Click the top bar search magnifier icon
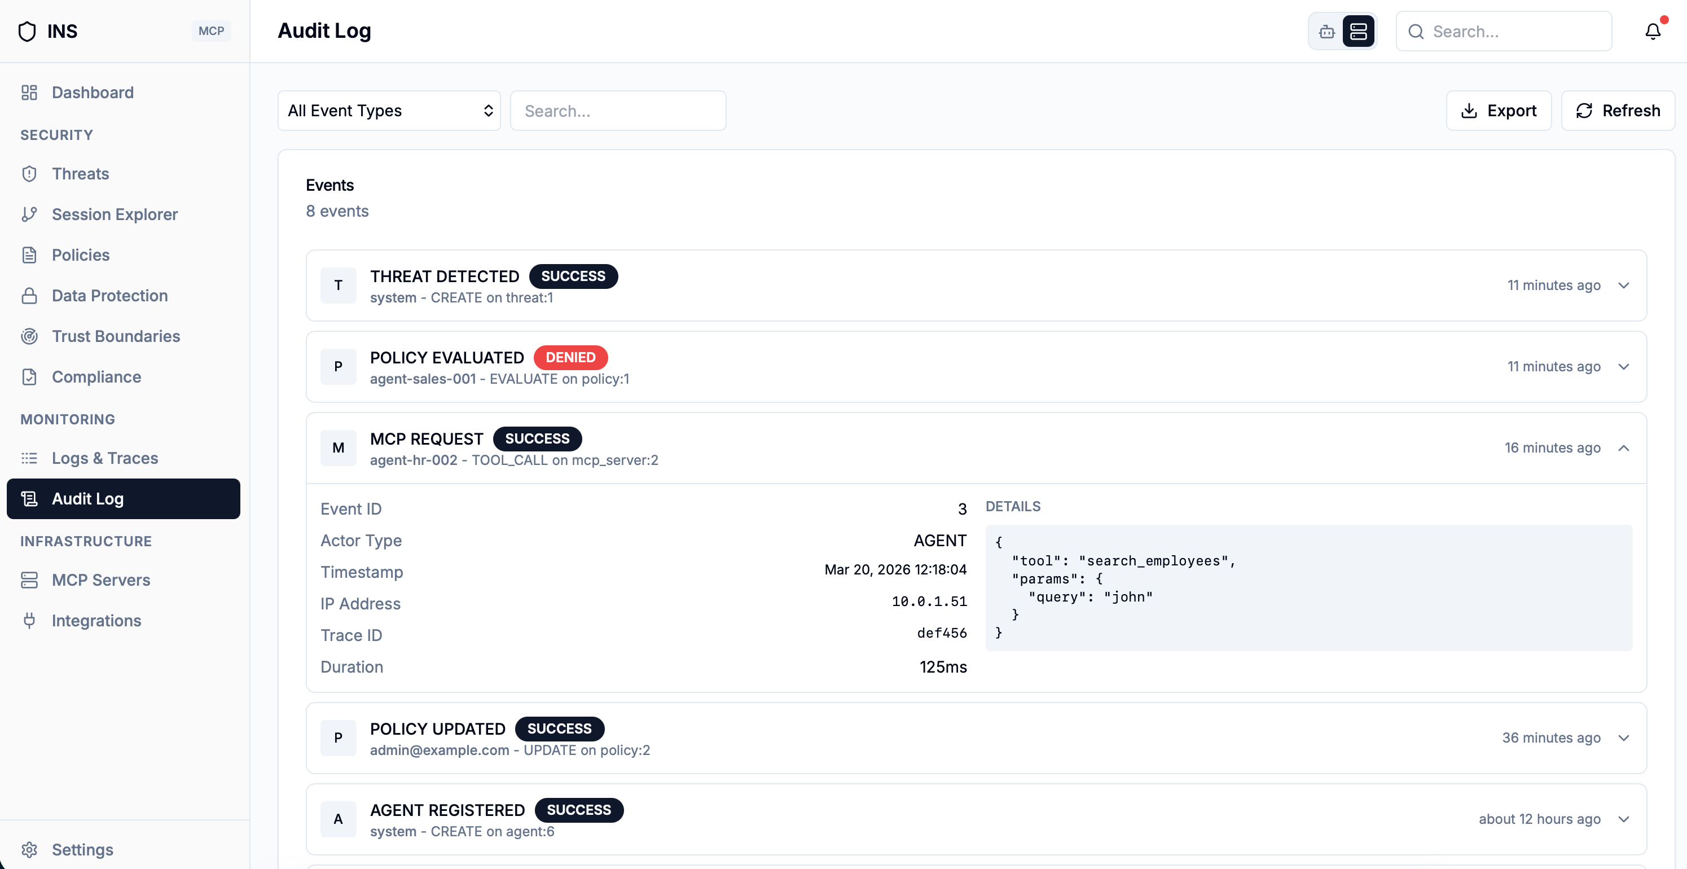The height and width of the screenshot is (869, 1687). 1416,32
